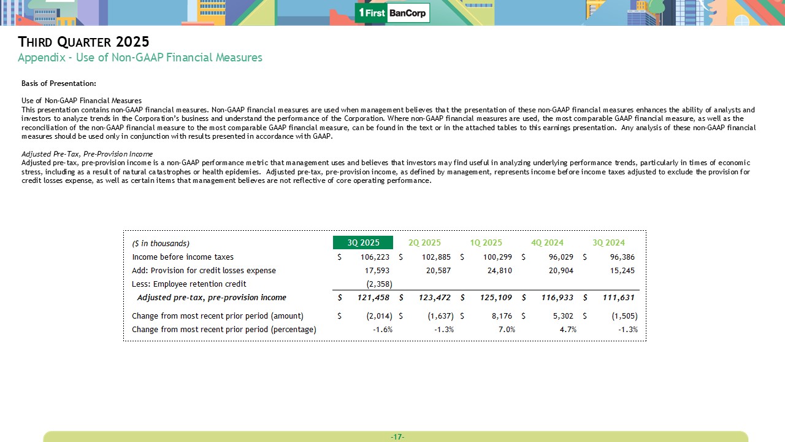Click the 7.0% percentage change value

coord(506,330)
